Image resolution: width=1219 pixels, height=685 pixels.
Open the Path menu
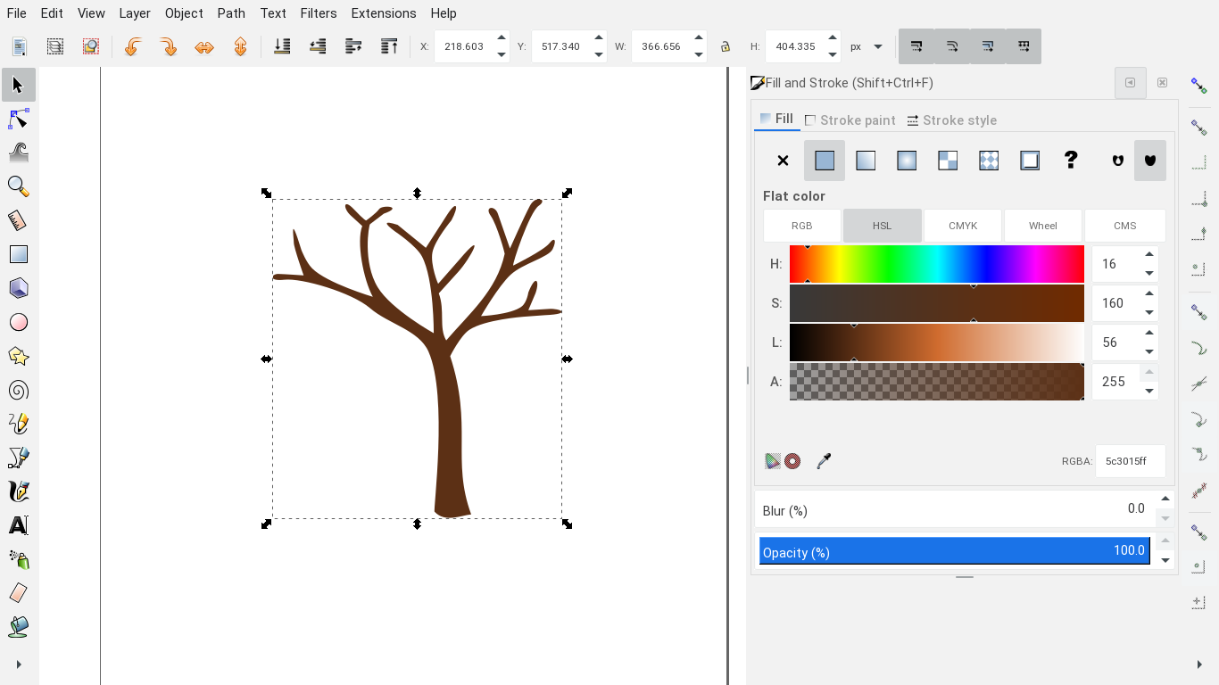[231, 13]
